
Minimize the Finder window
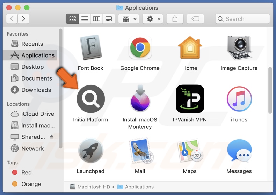tap(18, 8)
